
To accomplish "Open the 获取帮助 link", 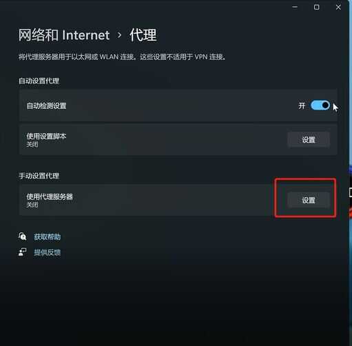I will click(x=48, y=236).
